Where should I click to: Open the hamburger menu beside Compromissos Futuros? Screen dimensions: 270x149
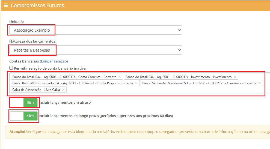point(6,5)
